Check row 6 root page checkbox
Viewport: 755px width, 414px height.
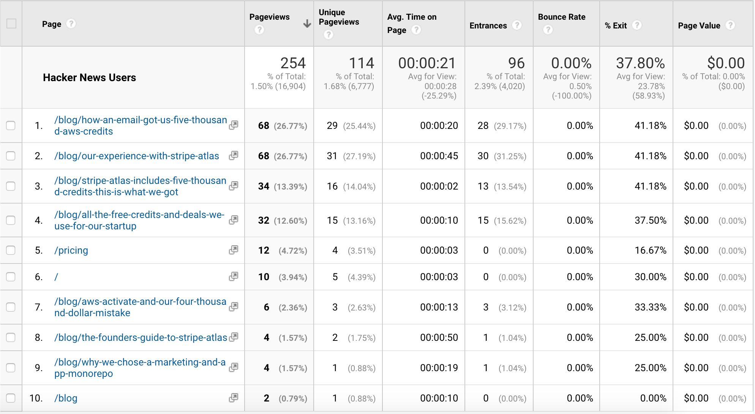click(11, 277)
